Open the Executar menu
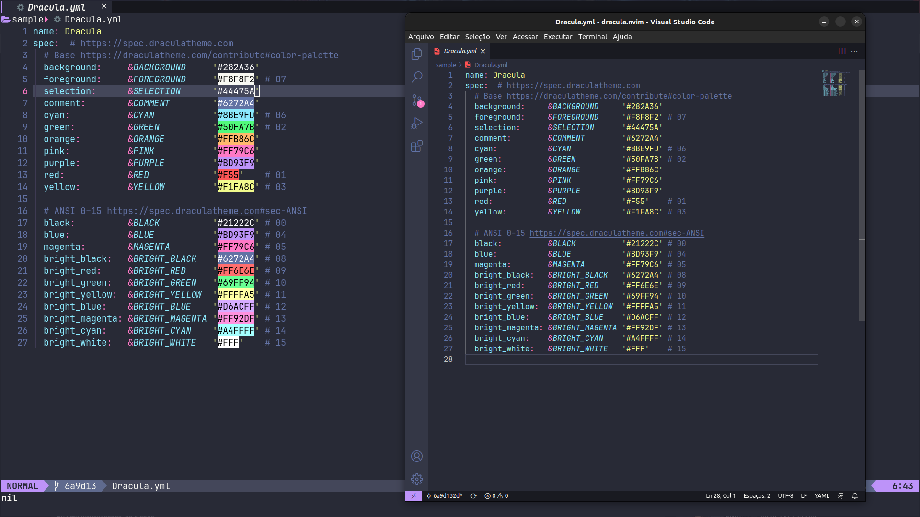 558,37
